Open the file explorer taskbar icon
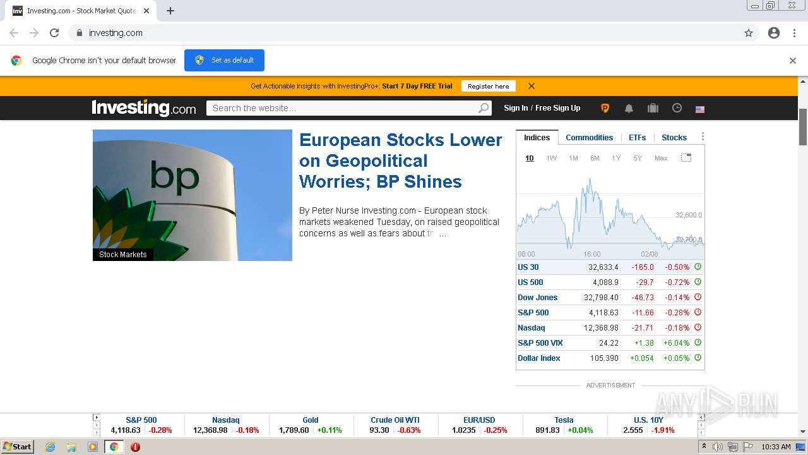 pyautogui.click(x=71, y=447)
